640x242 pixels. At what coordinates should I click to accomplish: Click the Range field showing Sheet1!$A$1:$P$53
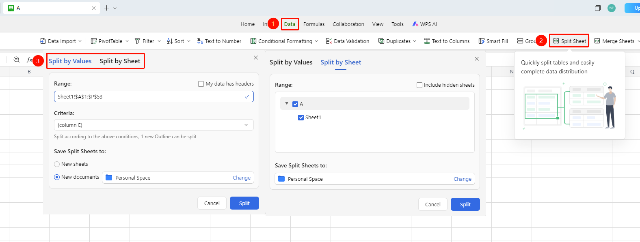pyautogui.click(x=154, y=96)
